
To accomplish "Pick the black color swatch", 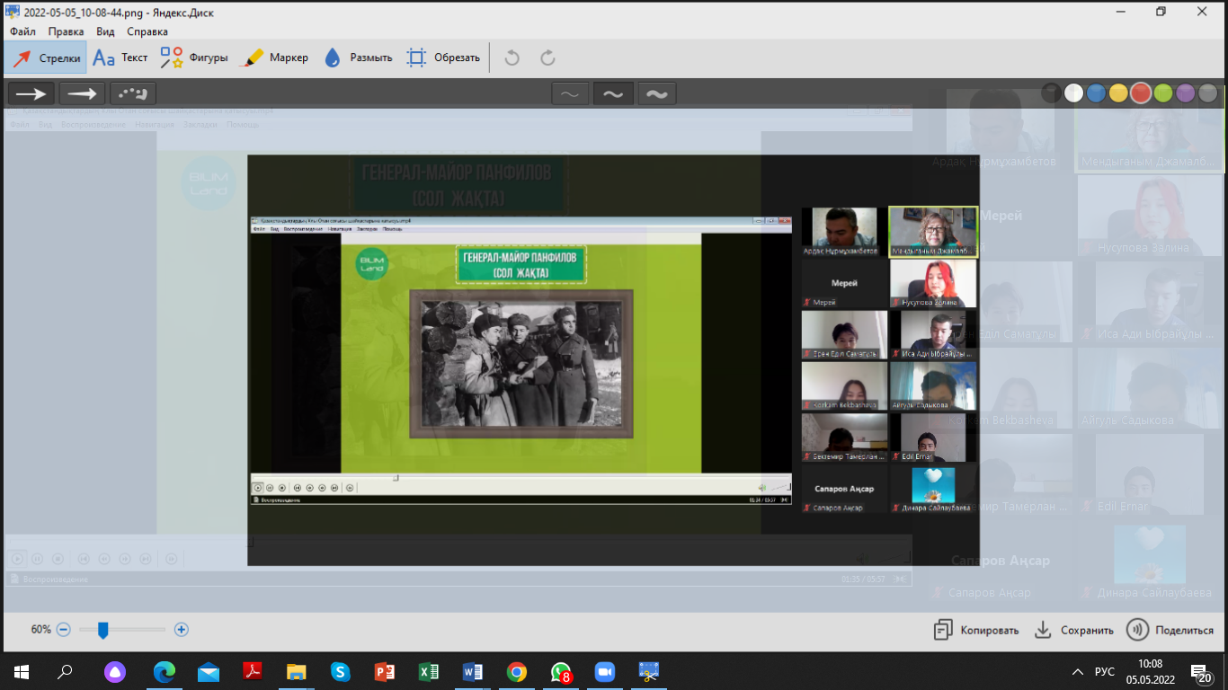I will pos(1051,93).
